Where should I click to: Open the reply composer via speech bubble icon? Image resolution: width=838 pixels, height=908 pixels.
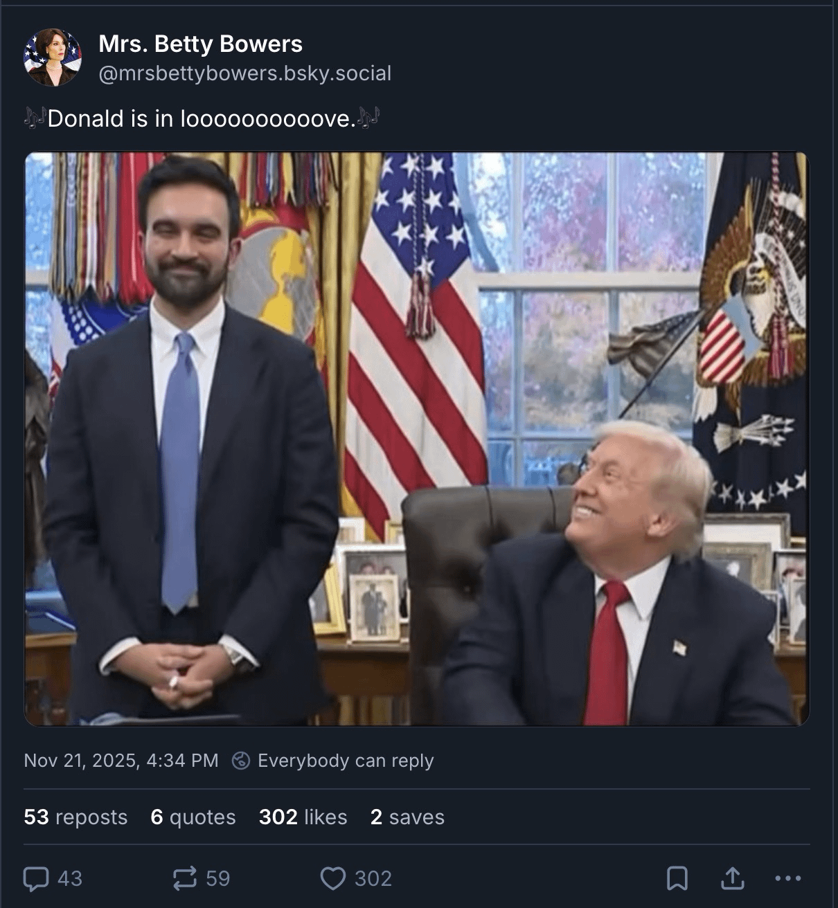(36, 878)
